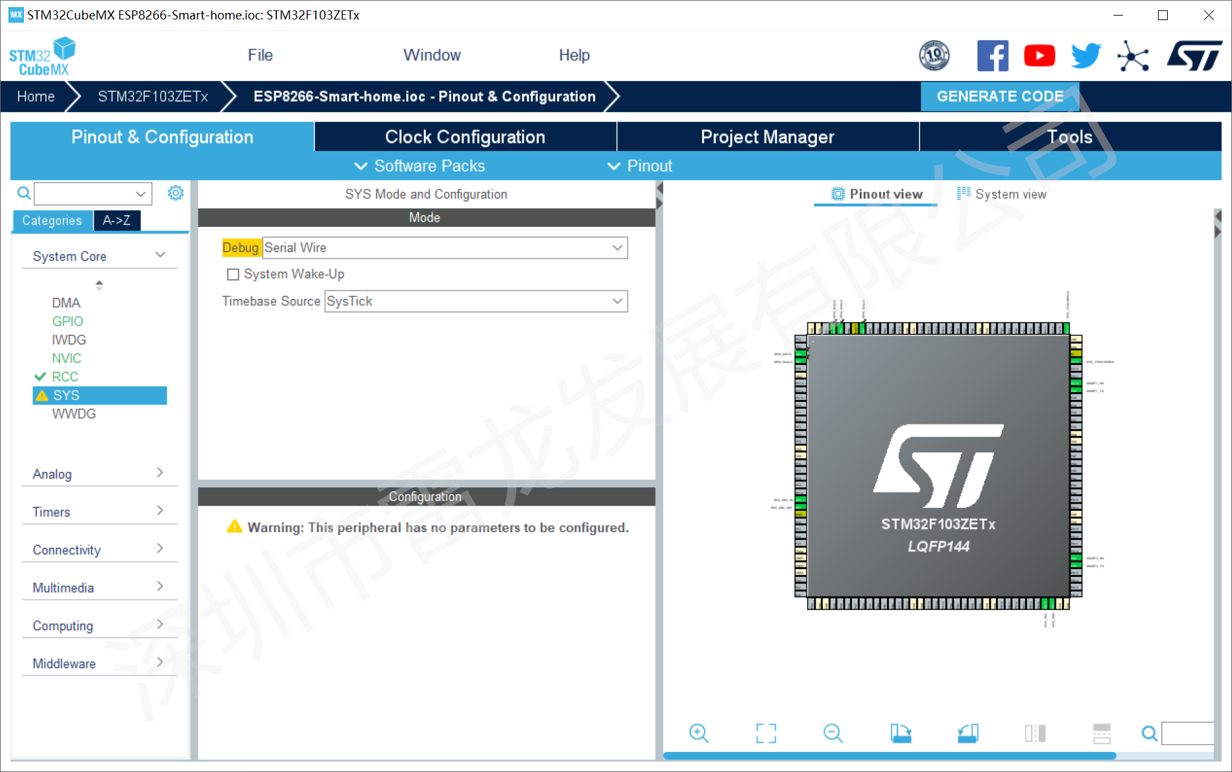Select Pinout & Configuration tab

coord(162,137)
